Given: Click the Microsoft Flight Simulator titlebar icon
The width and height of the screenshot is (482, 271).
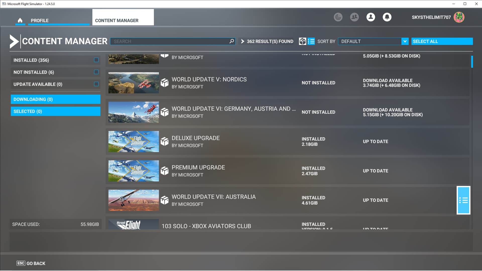Looking at the screenshot, I should coord(4,4).
